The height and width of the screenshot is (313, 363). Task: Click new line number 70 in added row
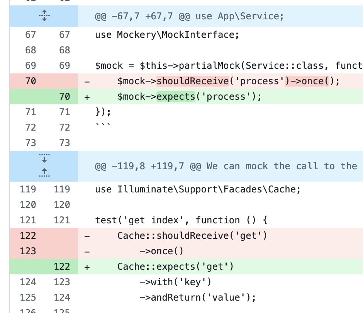coord(64,97)
